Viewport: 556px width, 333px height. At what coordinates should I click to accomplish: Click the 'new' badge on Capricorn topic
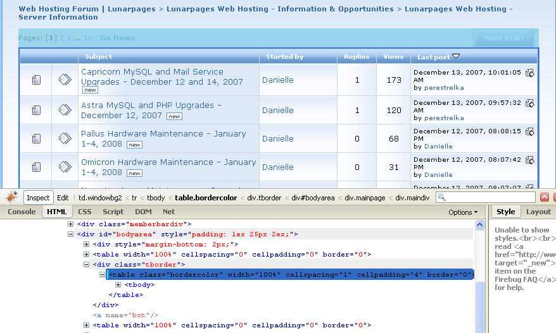click(x=90, y=90)
